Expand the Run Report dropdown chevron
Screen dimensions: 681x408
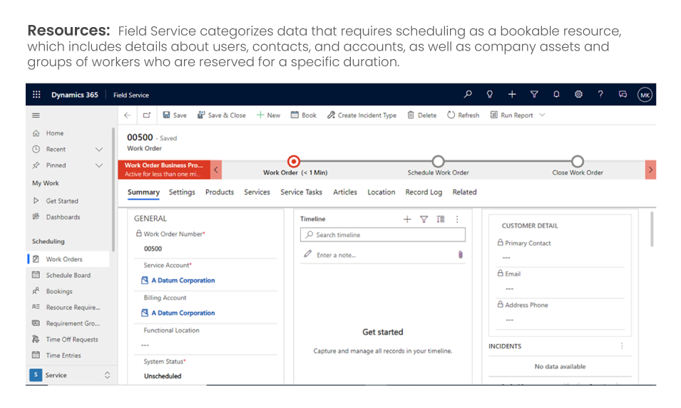[542, 115]
